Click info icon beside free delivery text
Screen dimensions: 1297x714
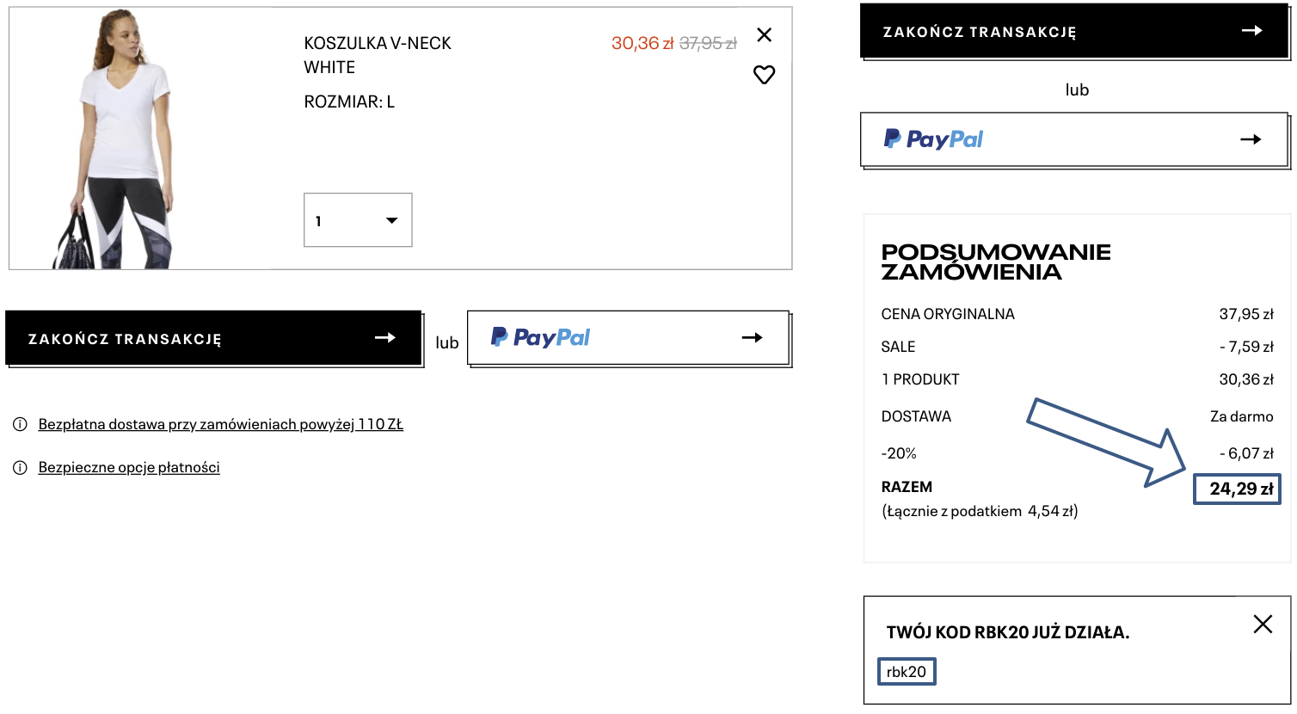(x=20, y=424)
